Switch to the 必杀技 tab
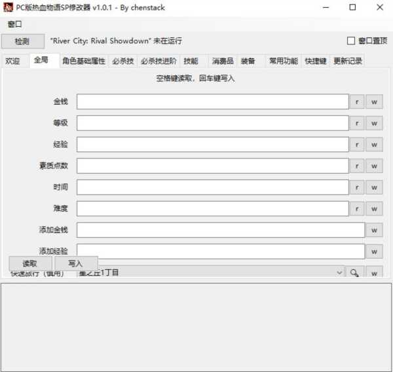This screenshot has width=393, height=372. tap(123, 61)
